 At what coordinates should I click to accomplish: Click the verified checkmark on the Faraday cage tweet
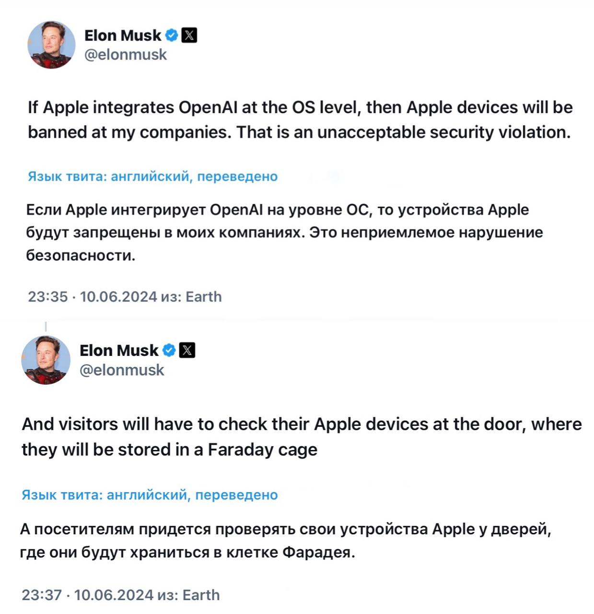[x=169, y=351]
